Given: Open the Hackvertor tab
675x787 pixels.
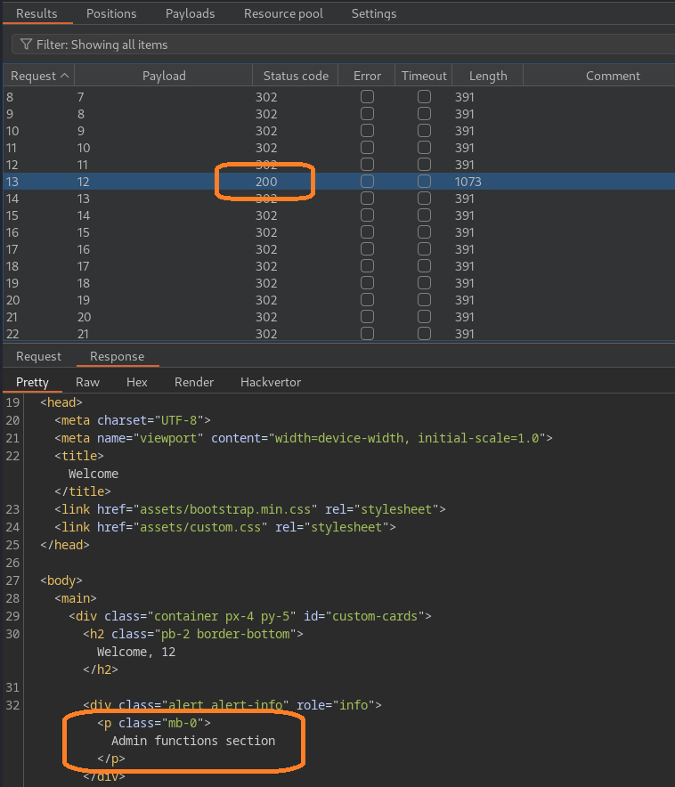Looking at the screenshot, I should (271, 382).
